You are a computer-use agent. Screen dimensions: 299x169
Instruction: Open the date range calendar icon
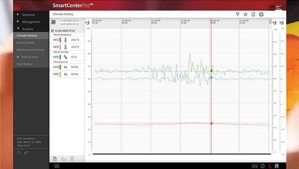[x=53, y=22]
